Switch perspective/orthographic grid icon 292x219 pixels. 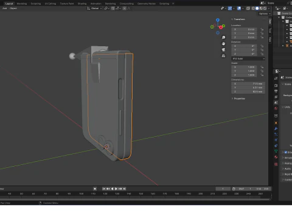(223, 56)
